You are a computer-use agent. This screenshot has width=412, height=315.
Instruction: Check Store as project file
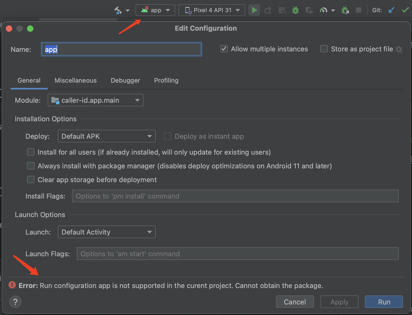click(324, 49)
